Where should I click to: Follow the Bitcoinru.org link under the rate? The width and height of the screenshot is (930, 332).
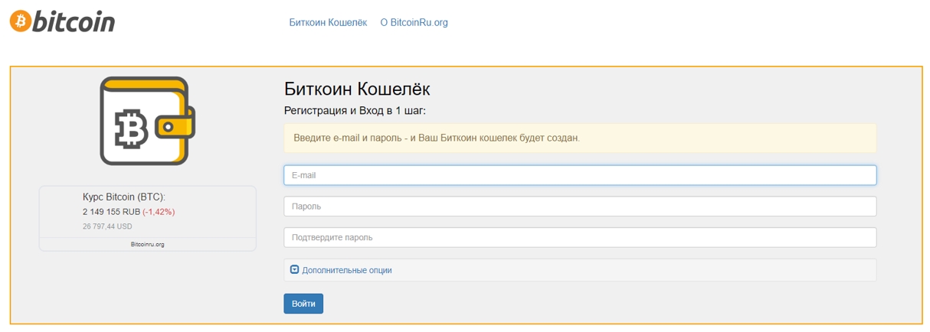148,245
